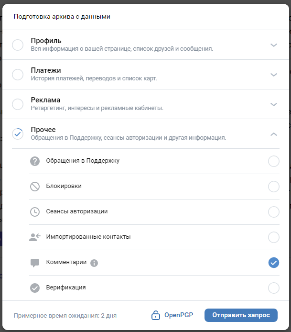Click the blocked-circle icon next to Блокировки

(35, 187)
